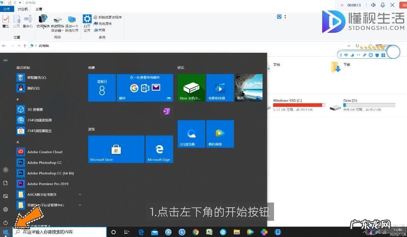Open the 下载 folder in Explorer

click(341, 67)
